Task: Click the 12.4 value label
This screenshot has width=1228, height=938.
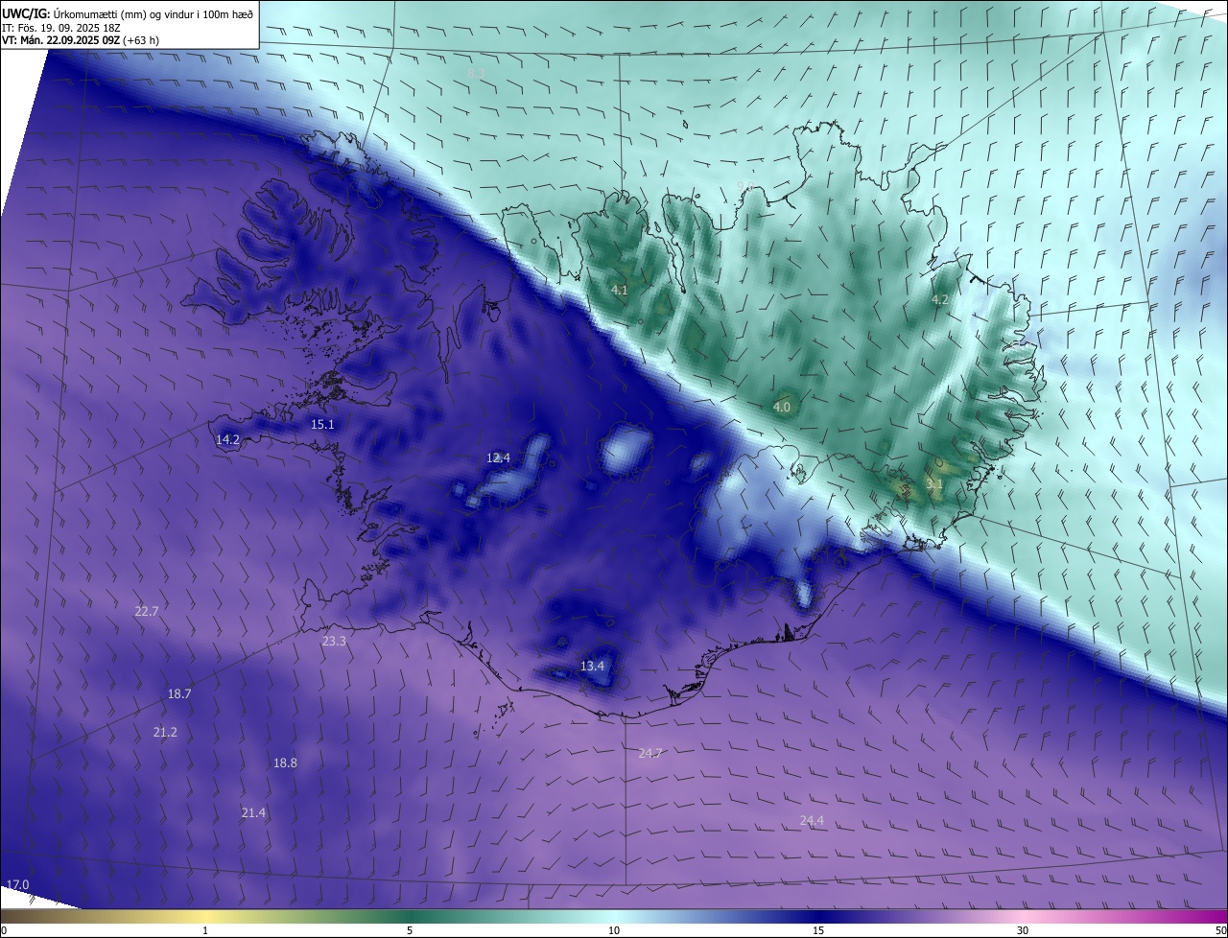Action: 498,457
